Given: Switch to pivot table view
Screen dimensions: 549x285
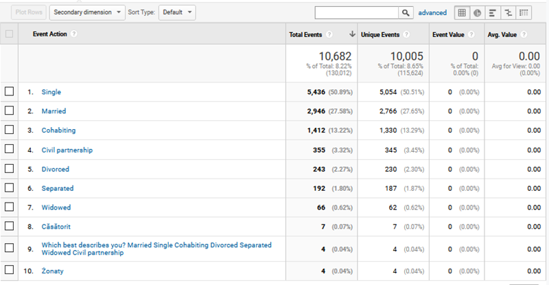Looking at the screenshot, I should coord(524,12).
